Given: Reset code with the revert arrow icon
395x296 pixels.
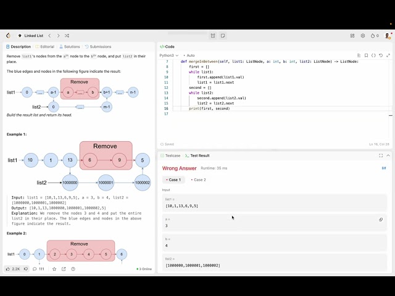Looking at the screenshot, I should coord(381,55).
